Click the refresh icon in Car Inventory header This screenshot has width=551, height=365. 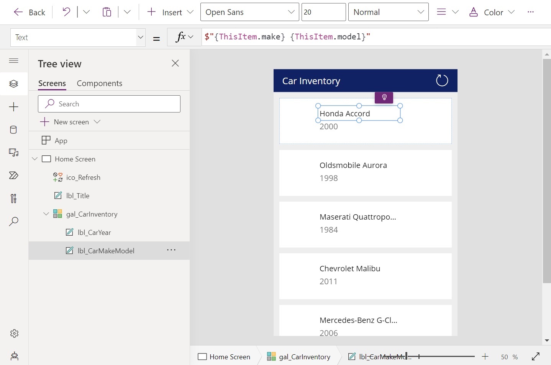(442, 81)
